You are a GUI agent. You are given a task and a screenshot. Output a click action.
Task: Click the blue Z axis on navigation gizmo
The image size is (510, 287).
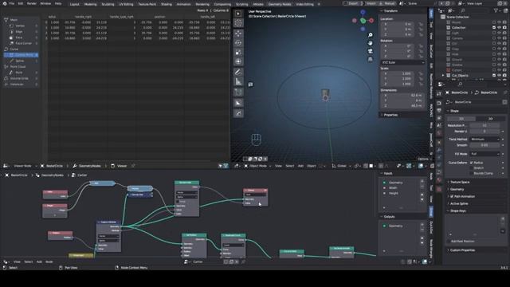tap(363, 13)
